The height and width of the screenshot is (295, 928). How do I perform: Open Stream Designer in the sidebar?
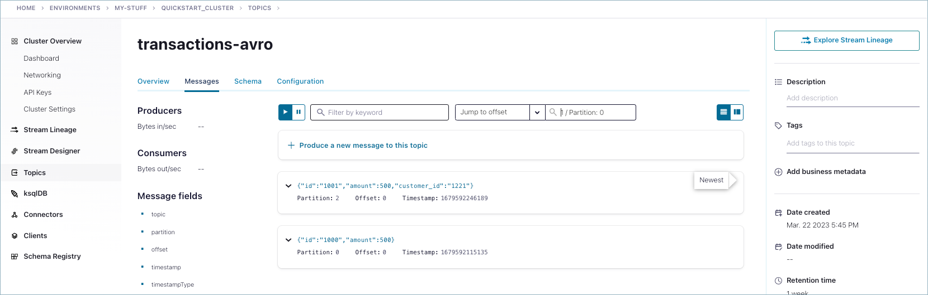tap(51, 151)
